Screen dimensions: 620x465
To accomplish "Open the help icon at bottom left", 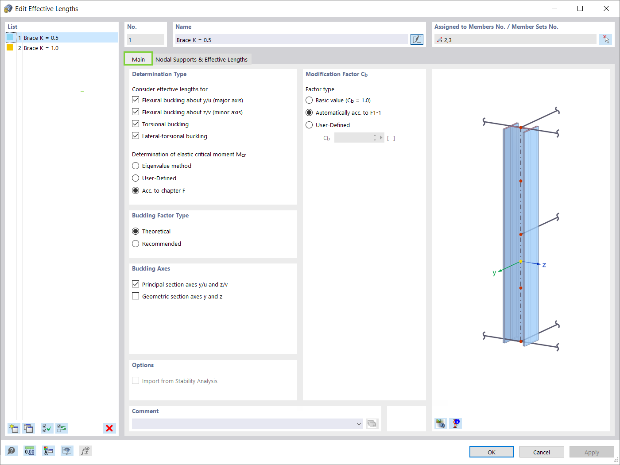I will 12,451.
